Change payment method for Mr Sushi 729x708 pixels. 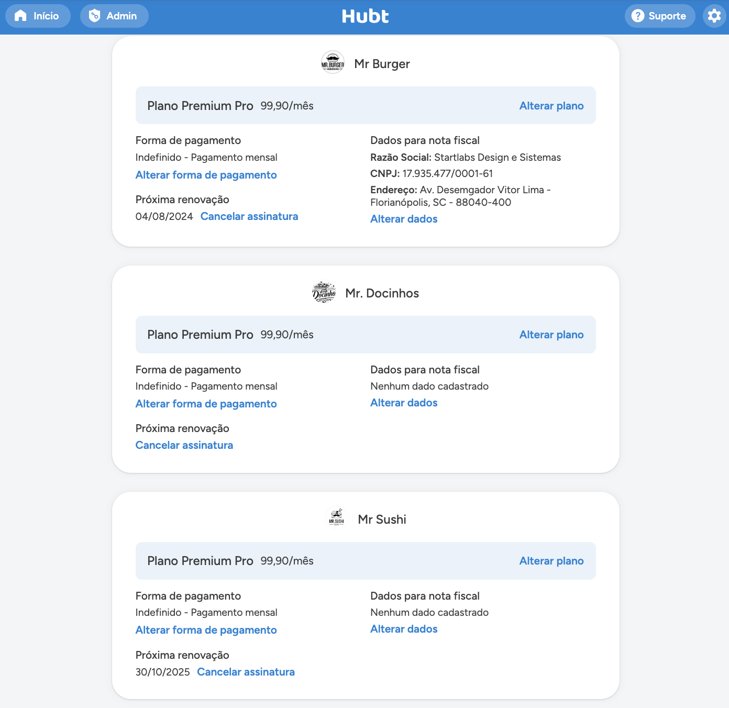206,630
